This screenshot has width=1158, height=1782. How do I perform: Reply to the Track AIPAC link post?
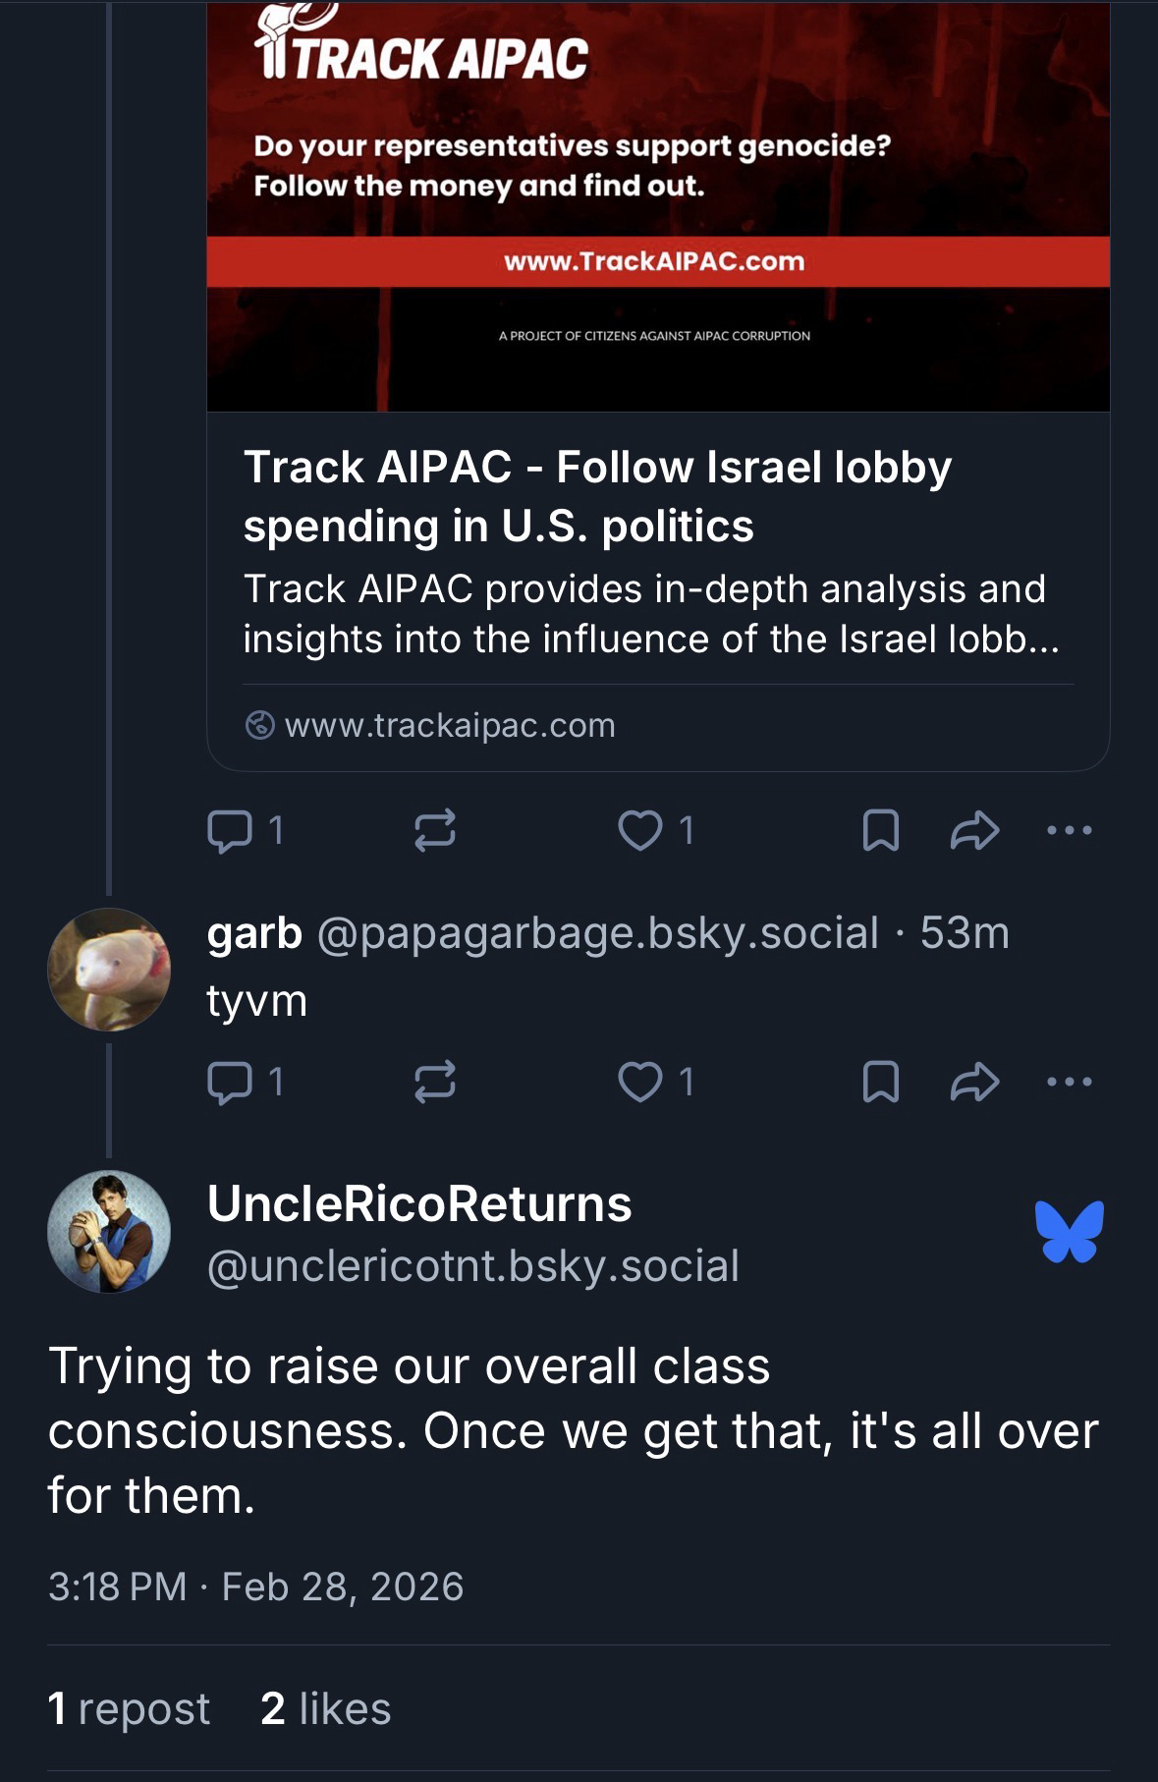[x=229, y=831]
